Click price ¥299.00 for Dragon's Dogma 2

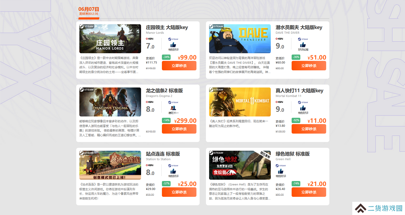point(185,121)
